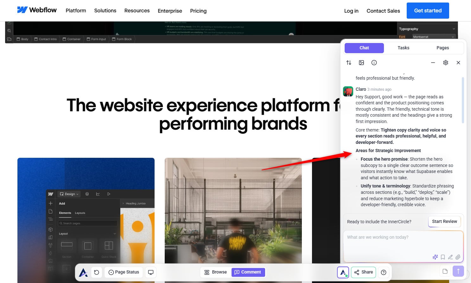This screenshot has width=471, height=283.
Task: Click the desktop viewport icon in bottom toolbar
Action: [151, 272]
